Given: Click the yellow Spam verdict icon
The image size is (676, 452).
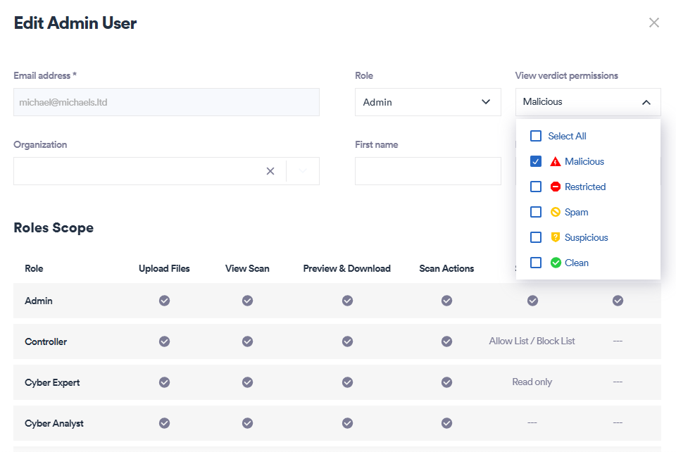Looking at the screenshot, I should (555, 212).
